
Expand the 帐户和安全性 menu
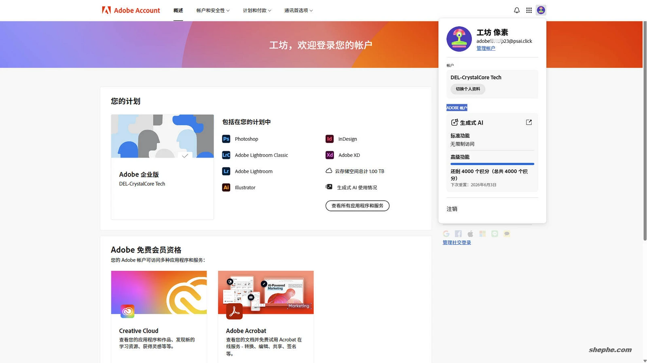[213, 11]
